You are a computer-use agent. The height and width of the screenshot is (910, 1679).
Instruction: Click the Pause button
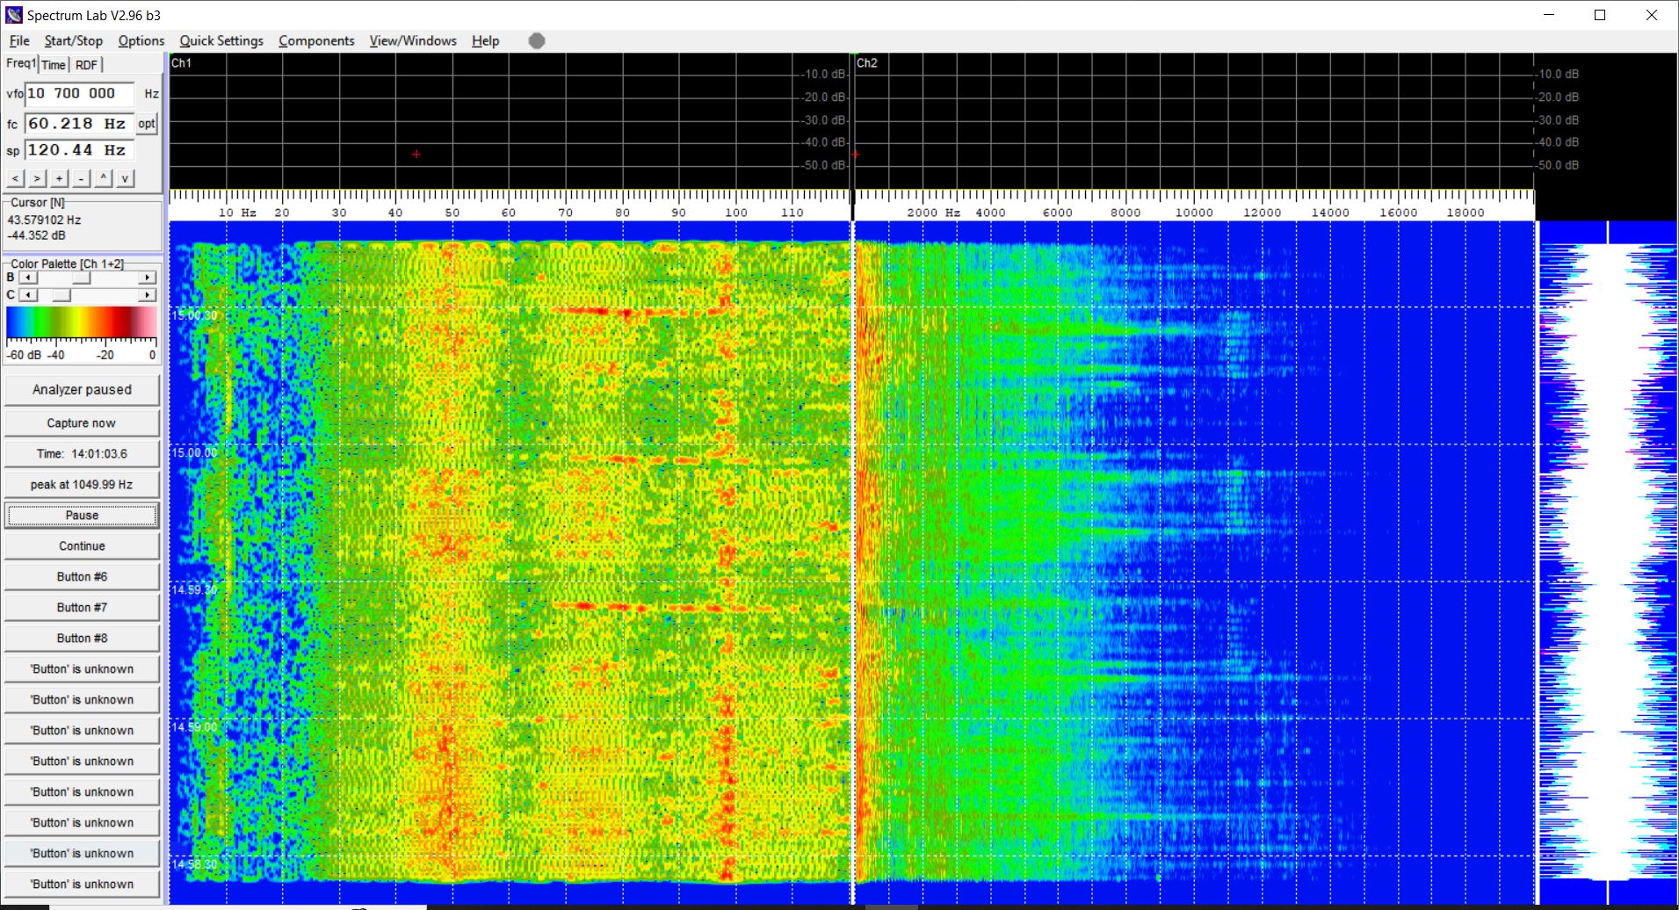tap(82, 515)
